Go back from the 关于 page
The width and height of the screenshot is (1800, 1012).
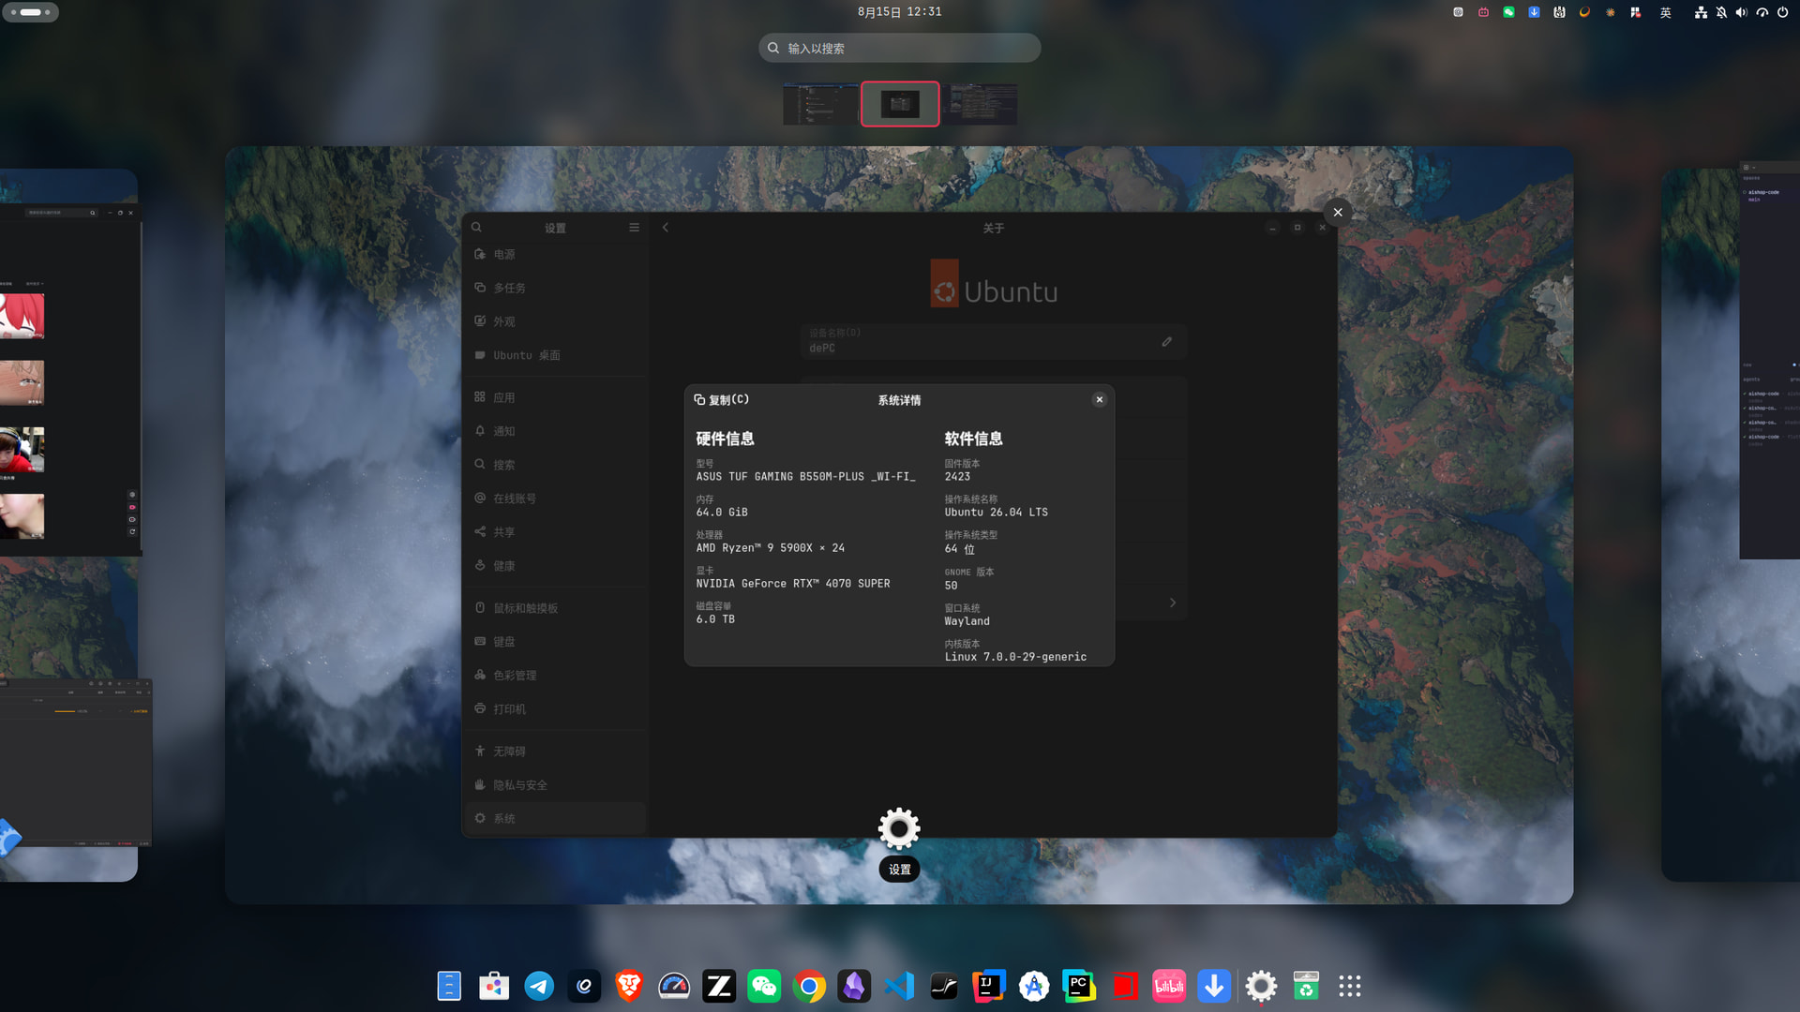point(666,228)
